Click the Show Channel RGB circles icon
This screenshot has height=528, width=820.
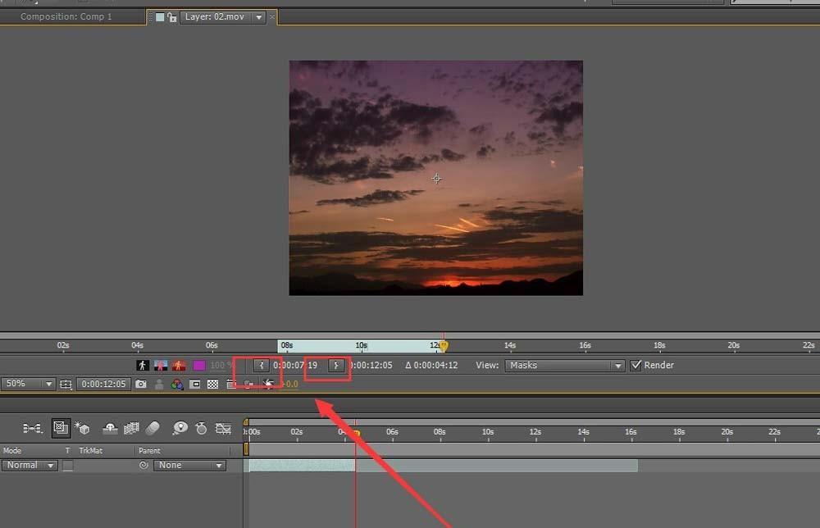click(177, 384)
